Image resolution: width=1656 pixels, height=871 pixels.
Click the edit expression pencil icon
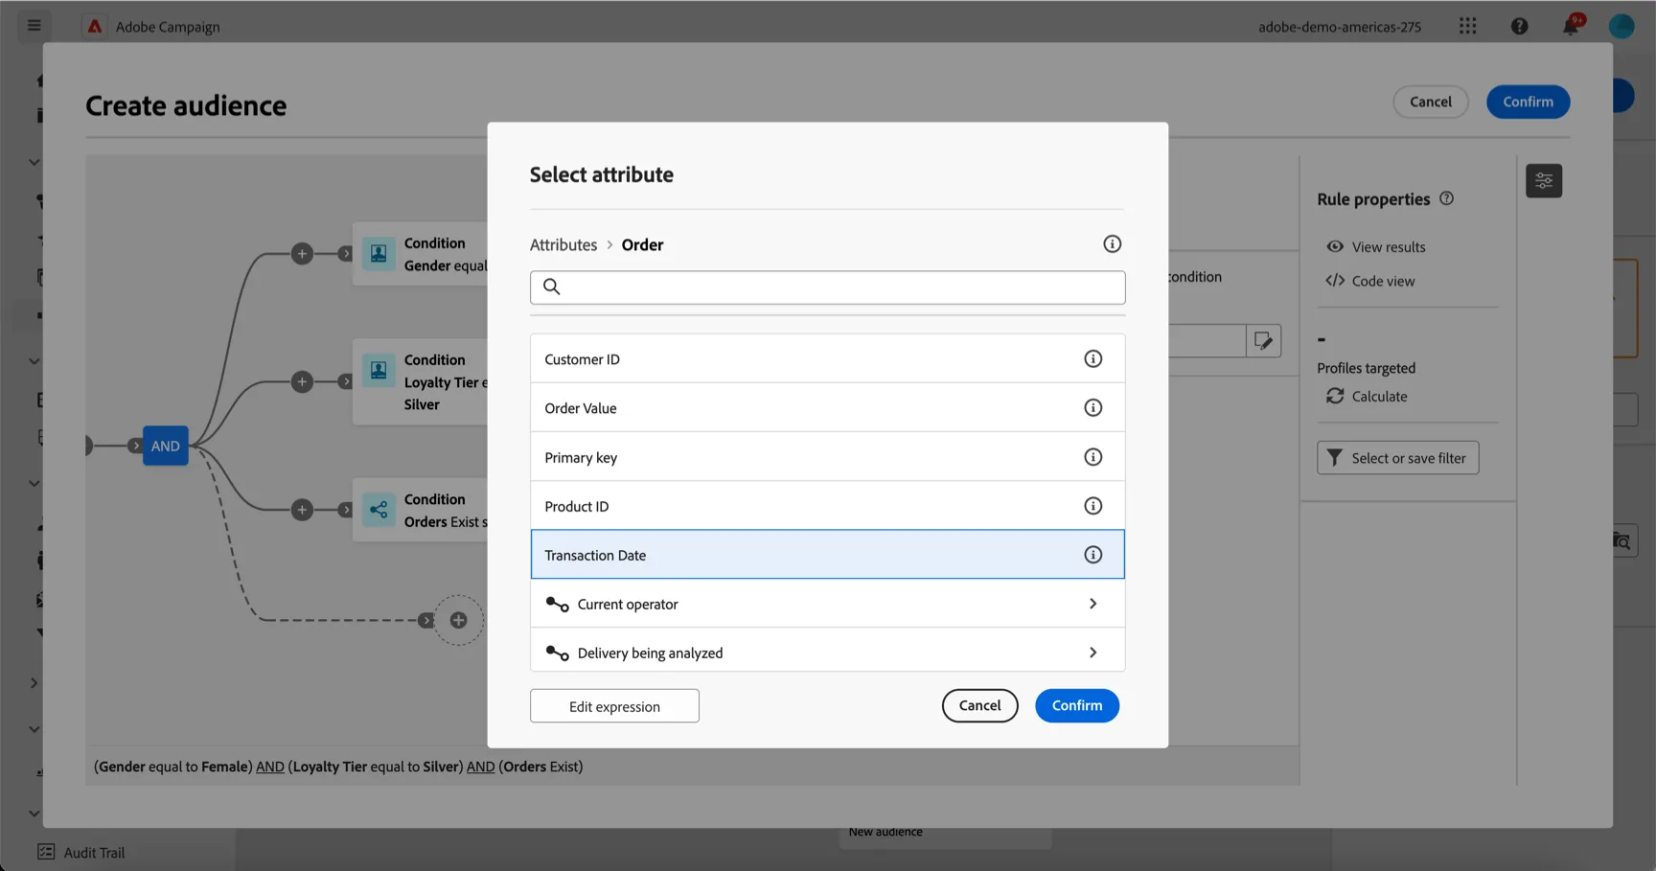click(1263, 341)
